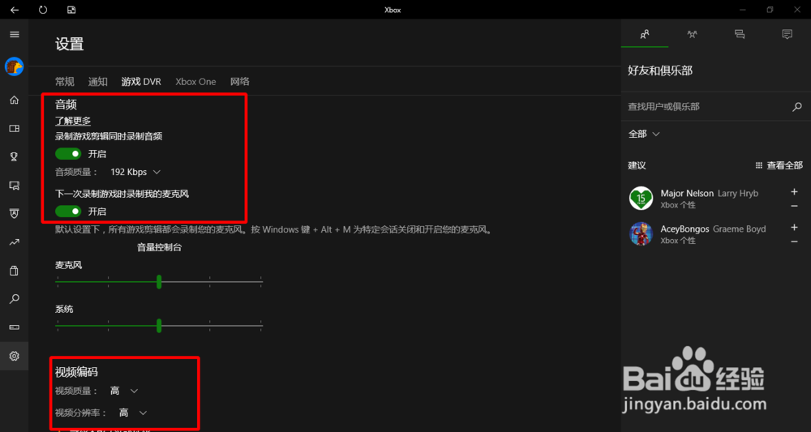Click 系统 volume slider handle
The height and width of the screenshot is (432, 811).
[159, 326]
